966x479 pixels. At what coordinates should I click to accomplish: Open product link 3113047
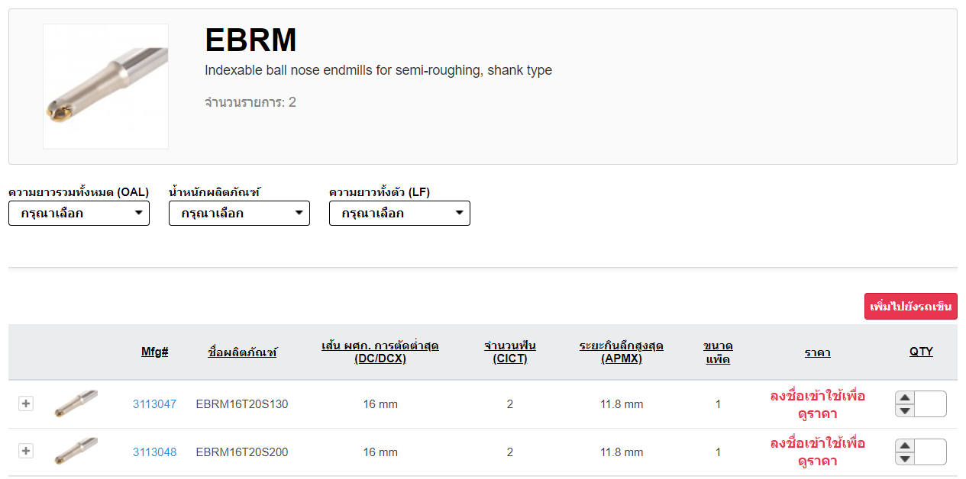154,404
